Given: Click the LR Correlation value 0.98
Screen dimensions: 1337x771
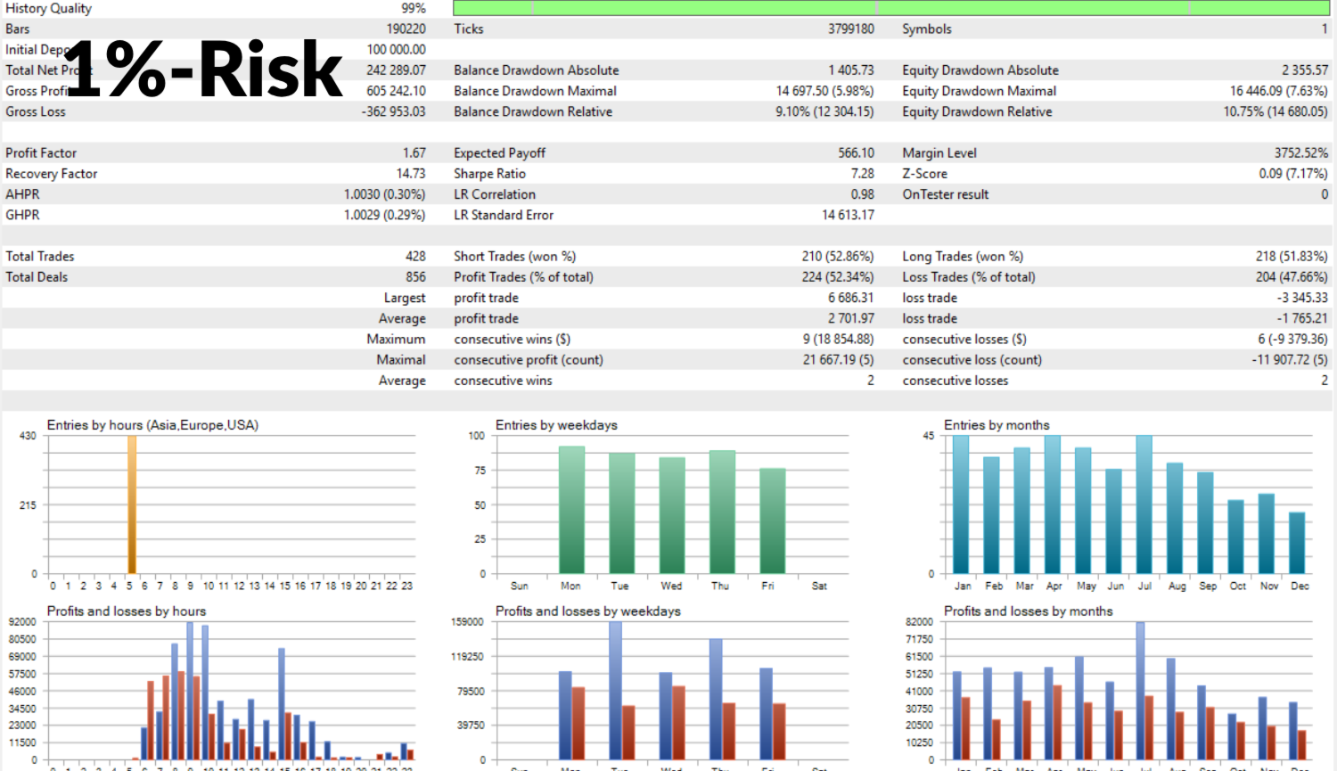Looking at the screenshot, I should (x=863, y=193).
